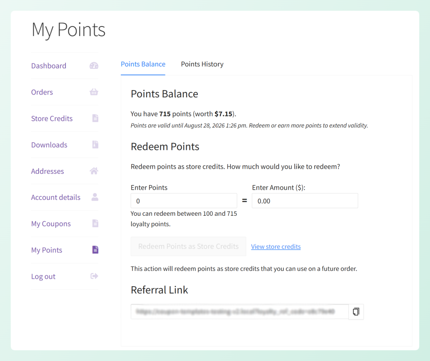Viewport: 430px width, 361px height.
Task: Copy the referral link using the copy icon
Action: (356, 311)
